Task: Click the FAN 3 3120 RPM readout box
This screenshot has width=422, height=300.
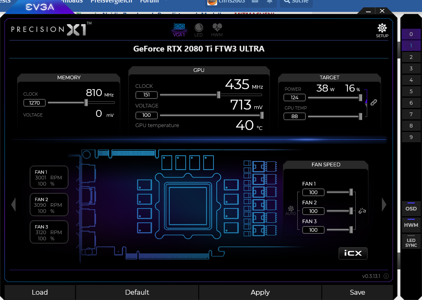Action: 49,232
